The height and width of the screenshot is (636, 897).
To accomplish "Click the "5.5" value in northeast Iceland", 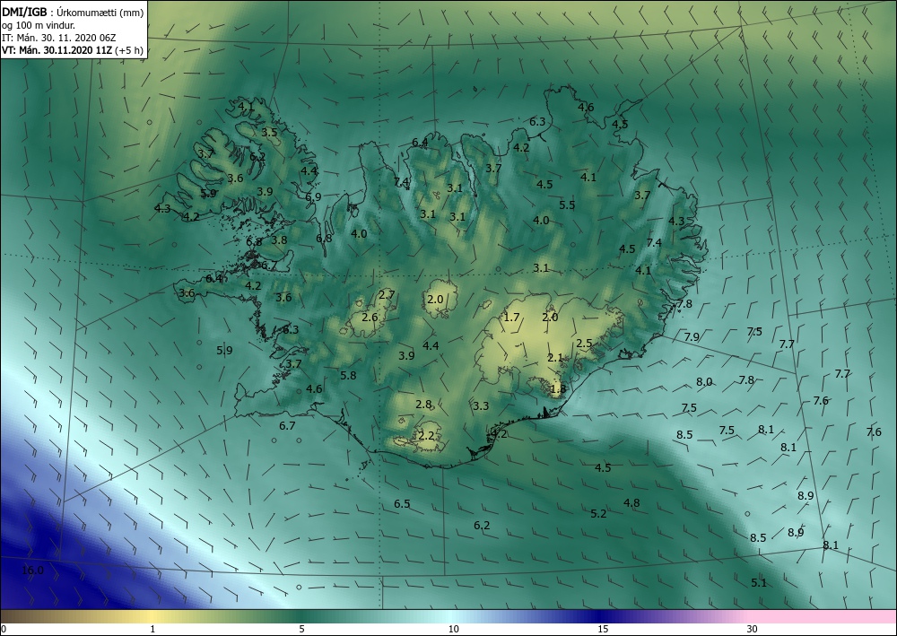I will [567, 205].
